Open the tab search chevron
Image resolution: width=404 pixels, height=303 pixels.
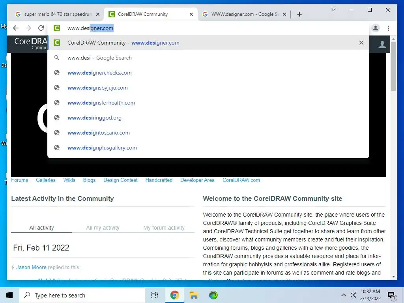[x=333, y=10]
